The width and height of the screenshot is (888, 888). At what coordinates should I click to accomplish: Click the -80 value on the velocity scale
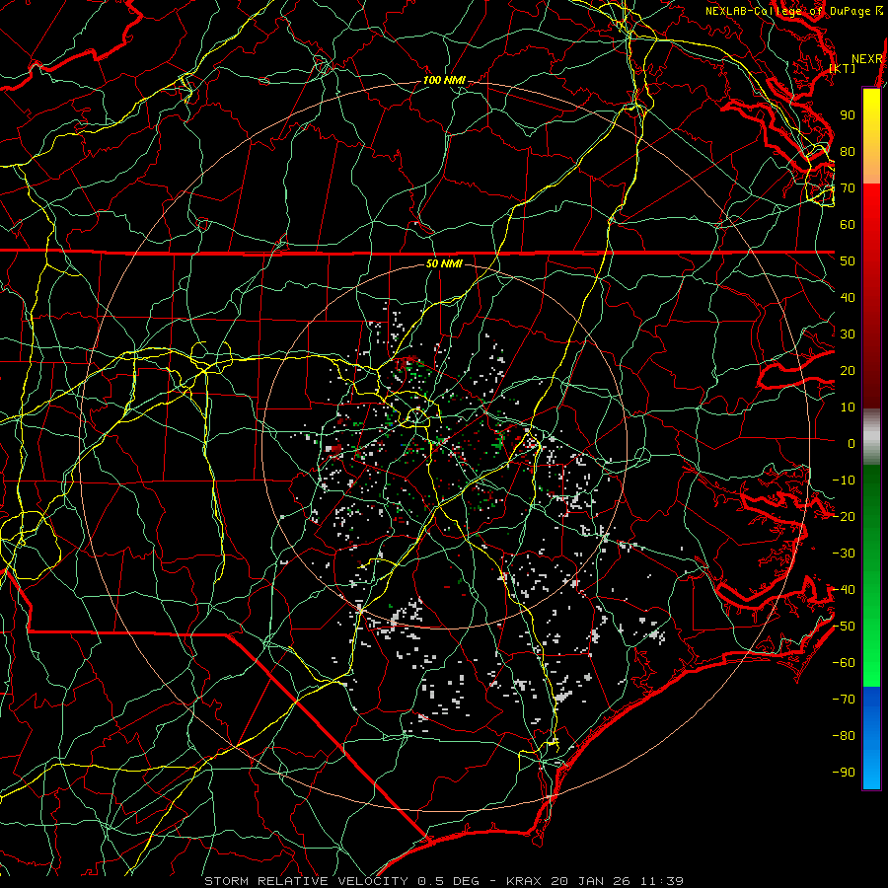pyautogui.click(x=844, y=736)
